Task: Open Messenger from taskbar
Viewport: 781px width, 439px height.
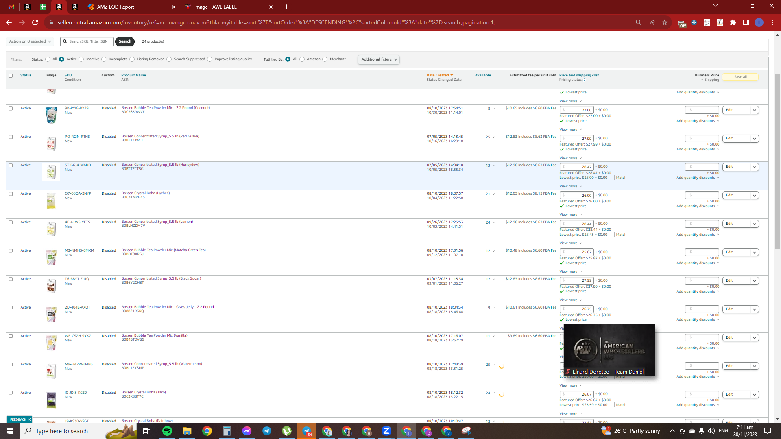Action: click(247, 431)
